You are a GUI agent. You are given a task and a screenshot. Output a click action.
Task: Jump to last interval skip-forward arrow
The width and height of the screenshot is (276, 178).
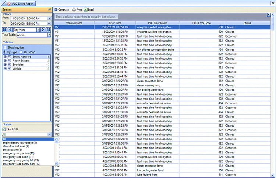(49, 30)
